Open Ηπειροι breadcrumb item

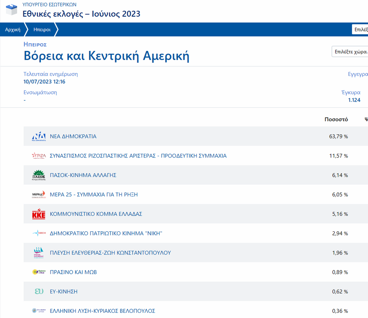point(42,29)
